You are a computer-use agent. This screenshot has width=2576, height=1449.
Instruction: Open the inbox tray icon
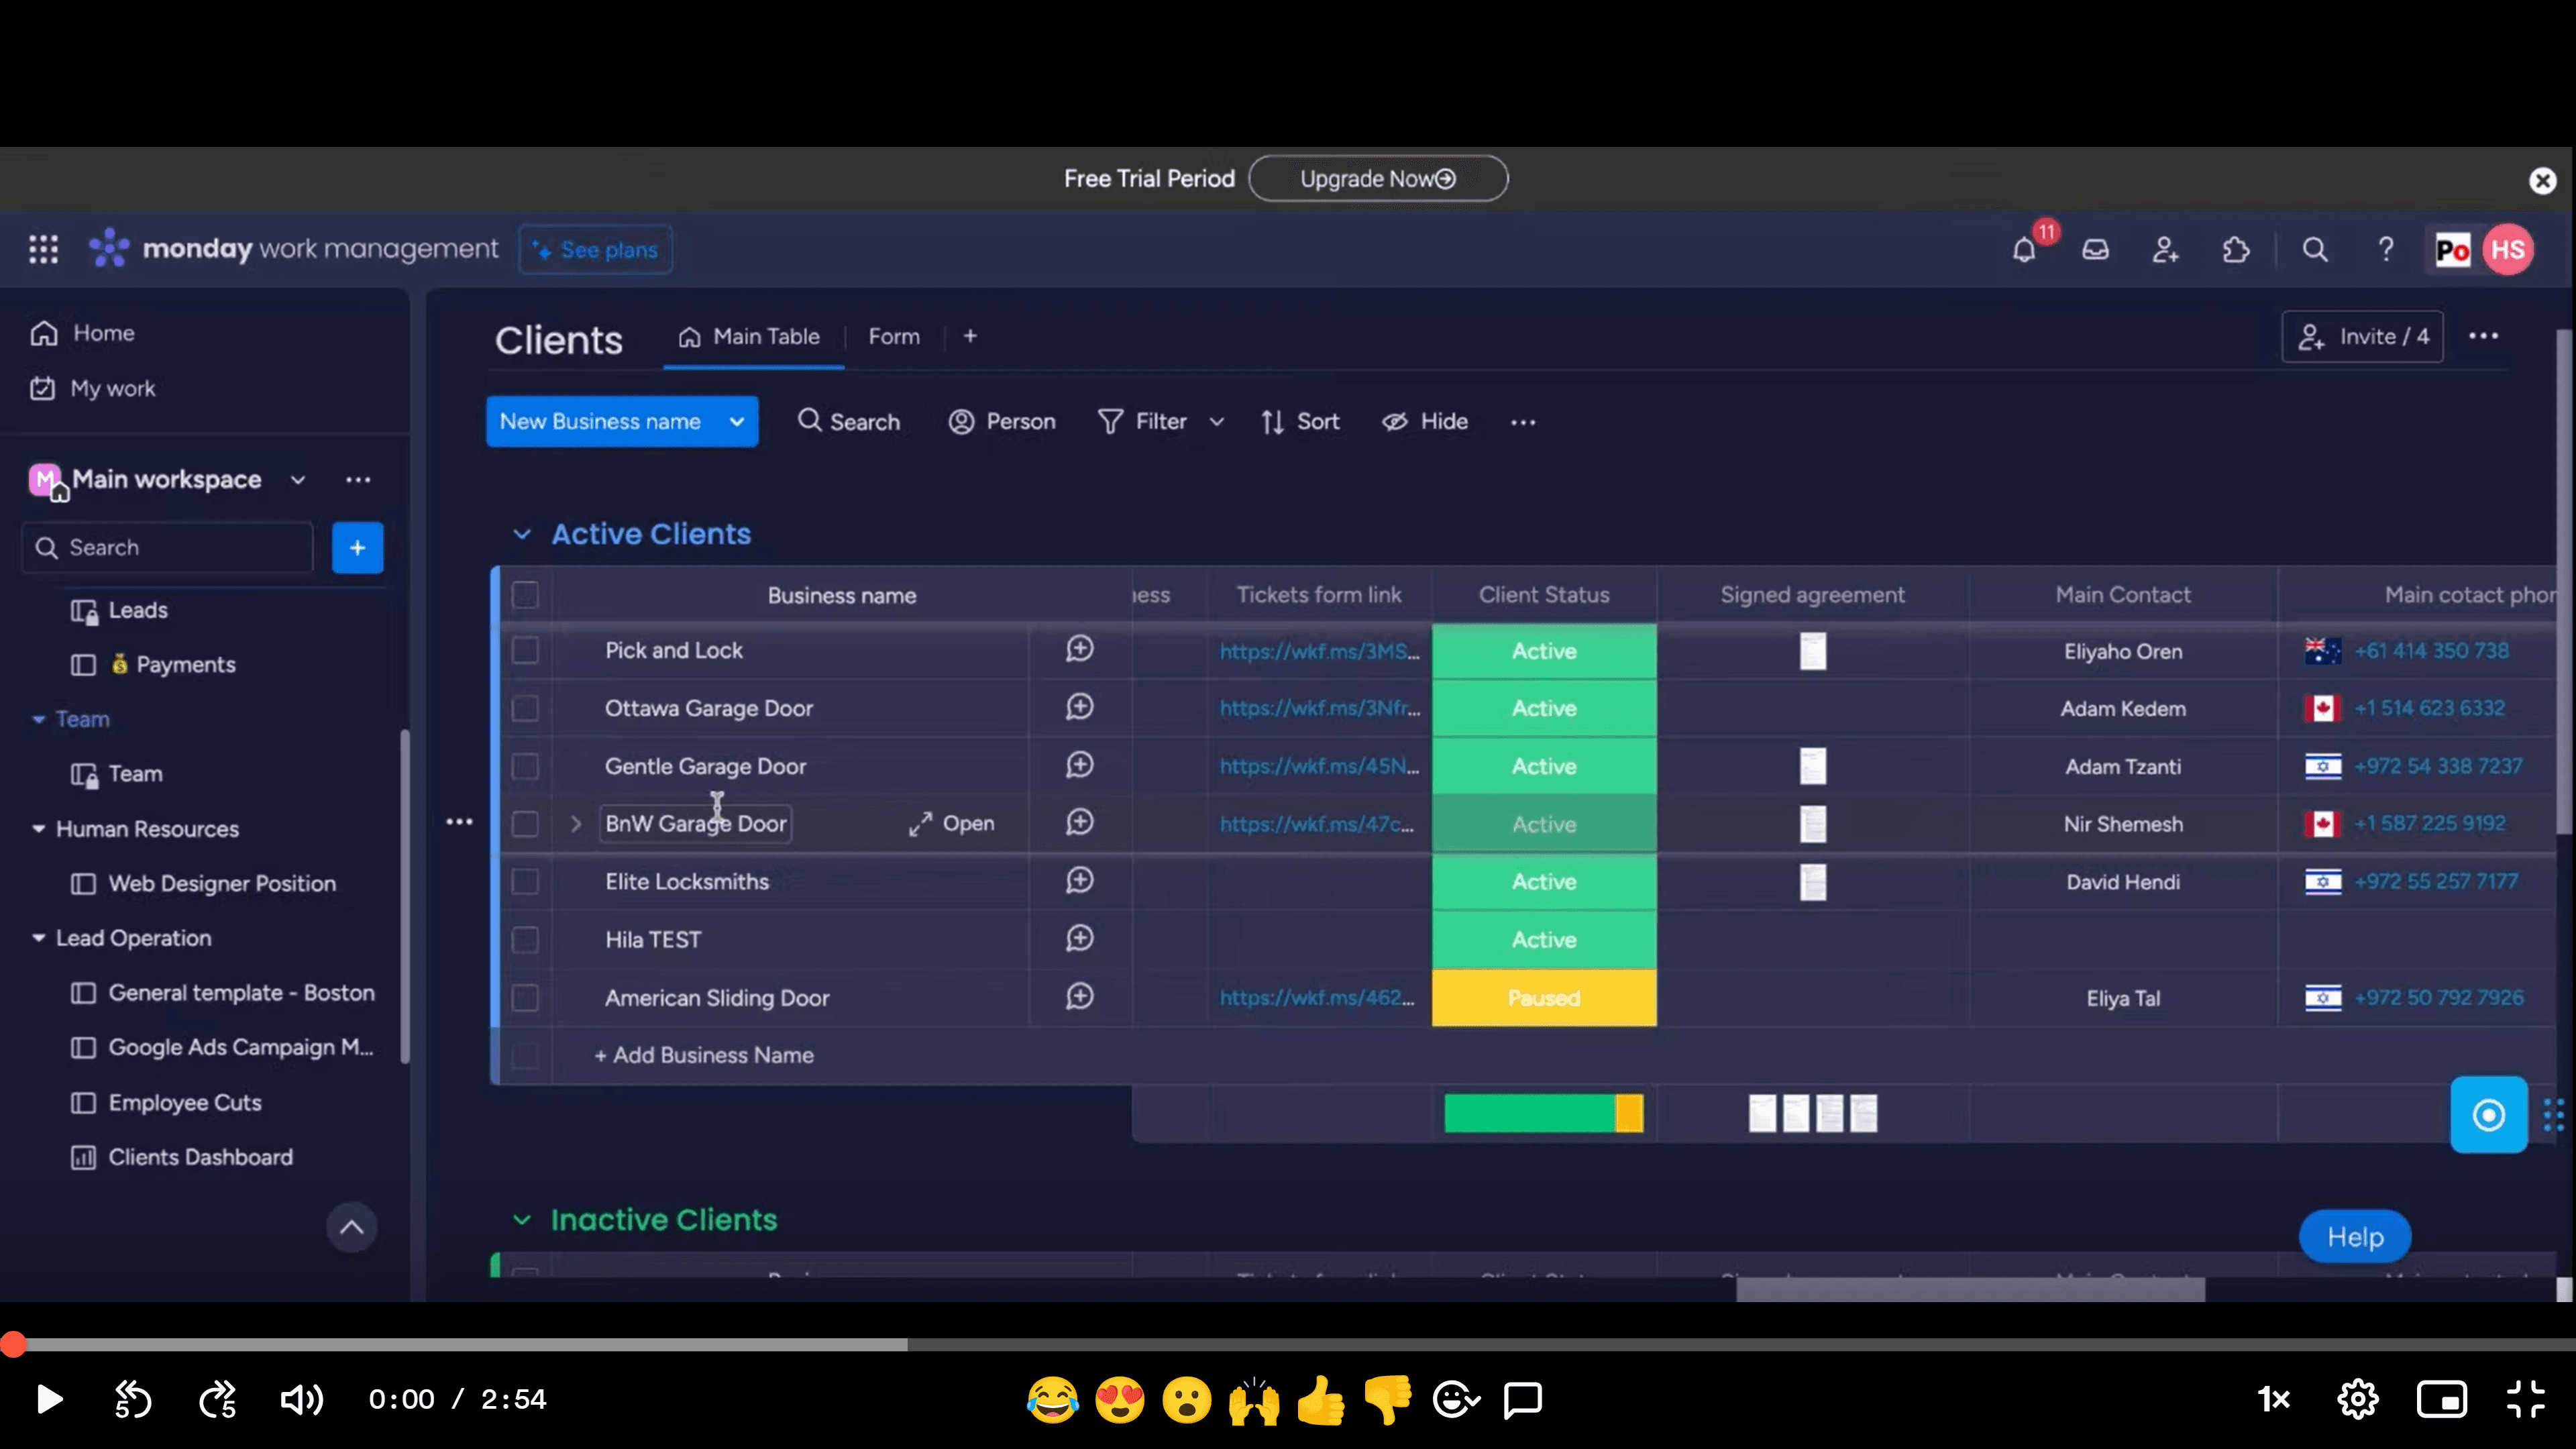click(x=2095, y=250)
